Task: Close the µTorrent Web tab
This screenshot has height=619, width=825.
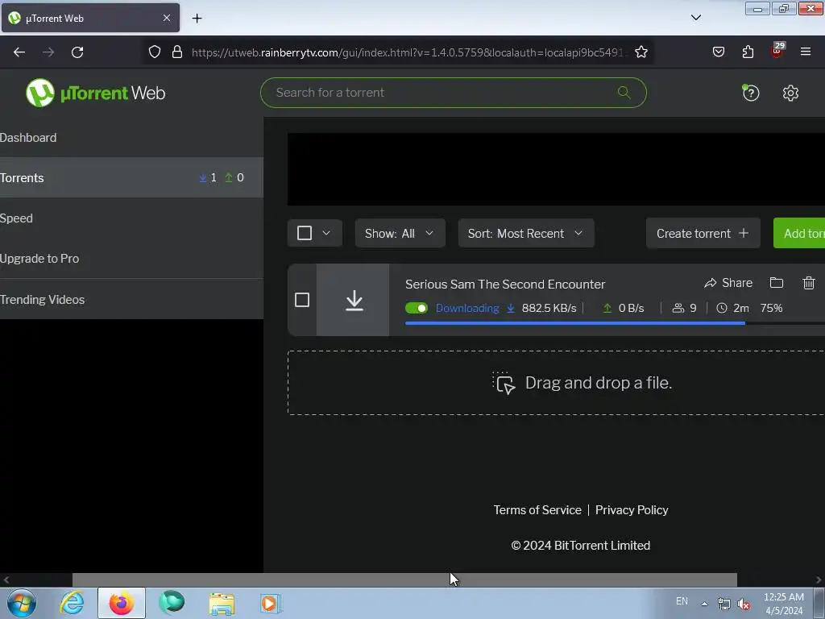Action: point(167,18)
